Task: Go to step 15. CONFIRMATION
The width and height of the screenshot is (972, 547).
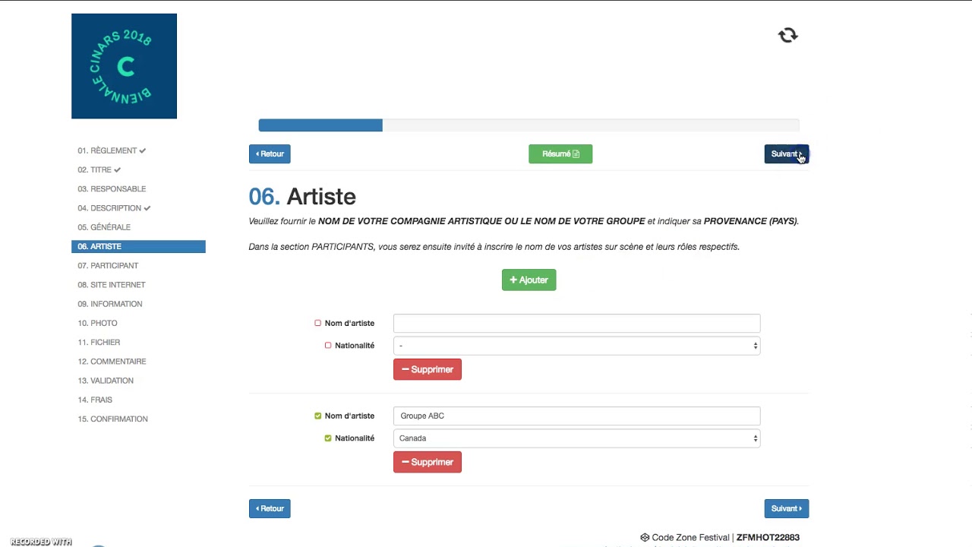Action: tap(112, 419)
